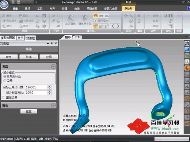Viewport: 190px width, 142px height.
Task: Open the 网格医生 mesh doctor tool
Action: tap(9, 21)
